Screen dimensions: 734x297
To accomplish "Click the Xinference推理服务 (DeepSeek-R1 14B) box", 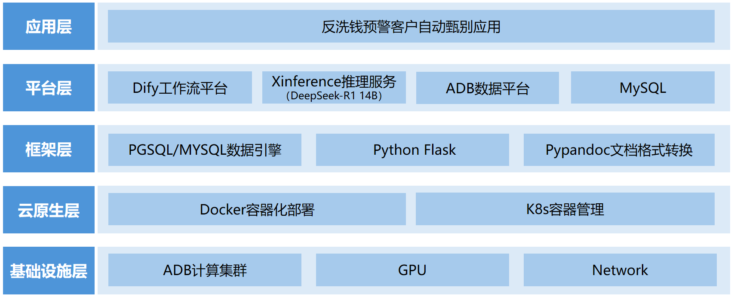I will pos(334,88).
